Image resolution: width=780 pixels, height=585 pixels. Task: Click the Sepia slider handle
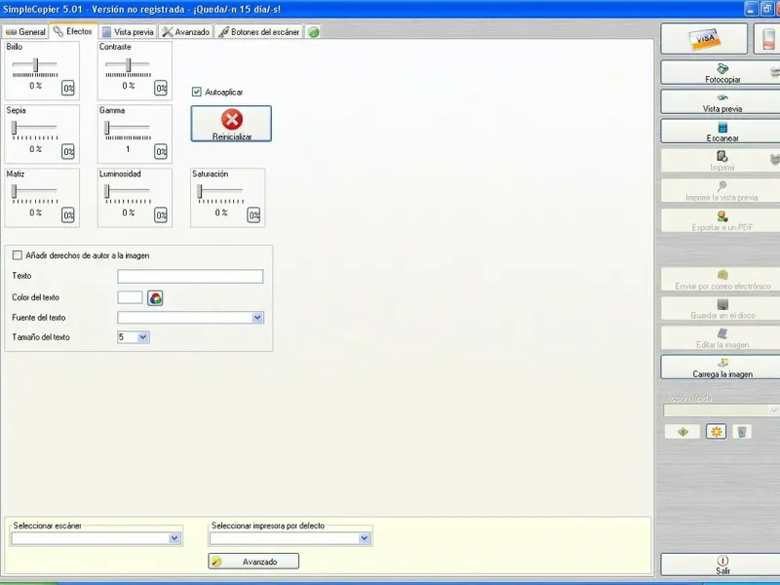(x=15, y=128)
